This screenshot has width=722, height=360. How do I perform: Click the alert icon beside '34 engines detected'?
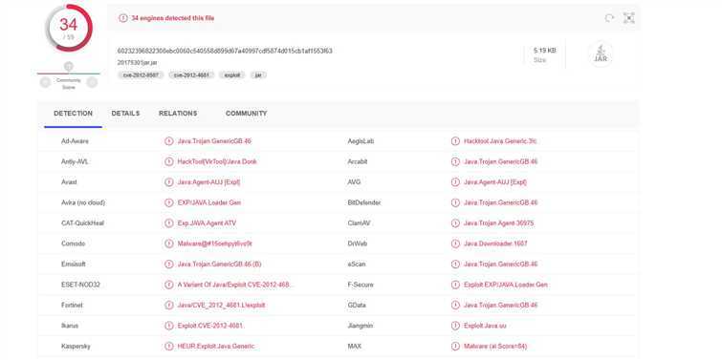point(123,18)
